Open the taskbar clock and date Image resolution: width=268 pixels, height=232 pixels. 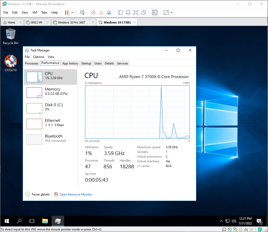tap(245, 221)
